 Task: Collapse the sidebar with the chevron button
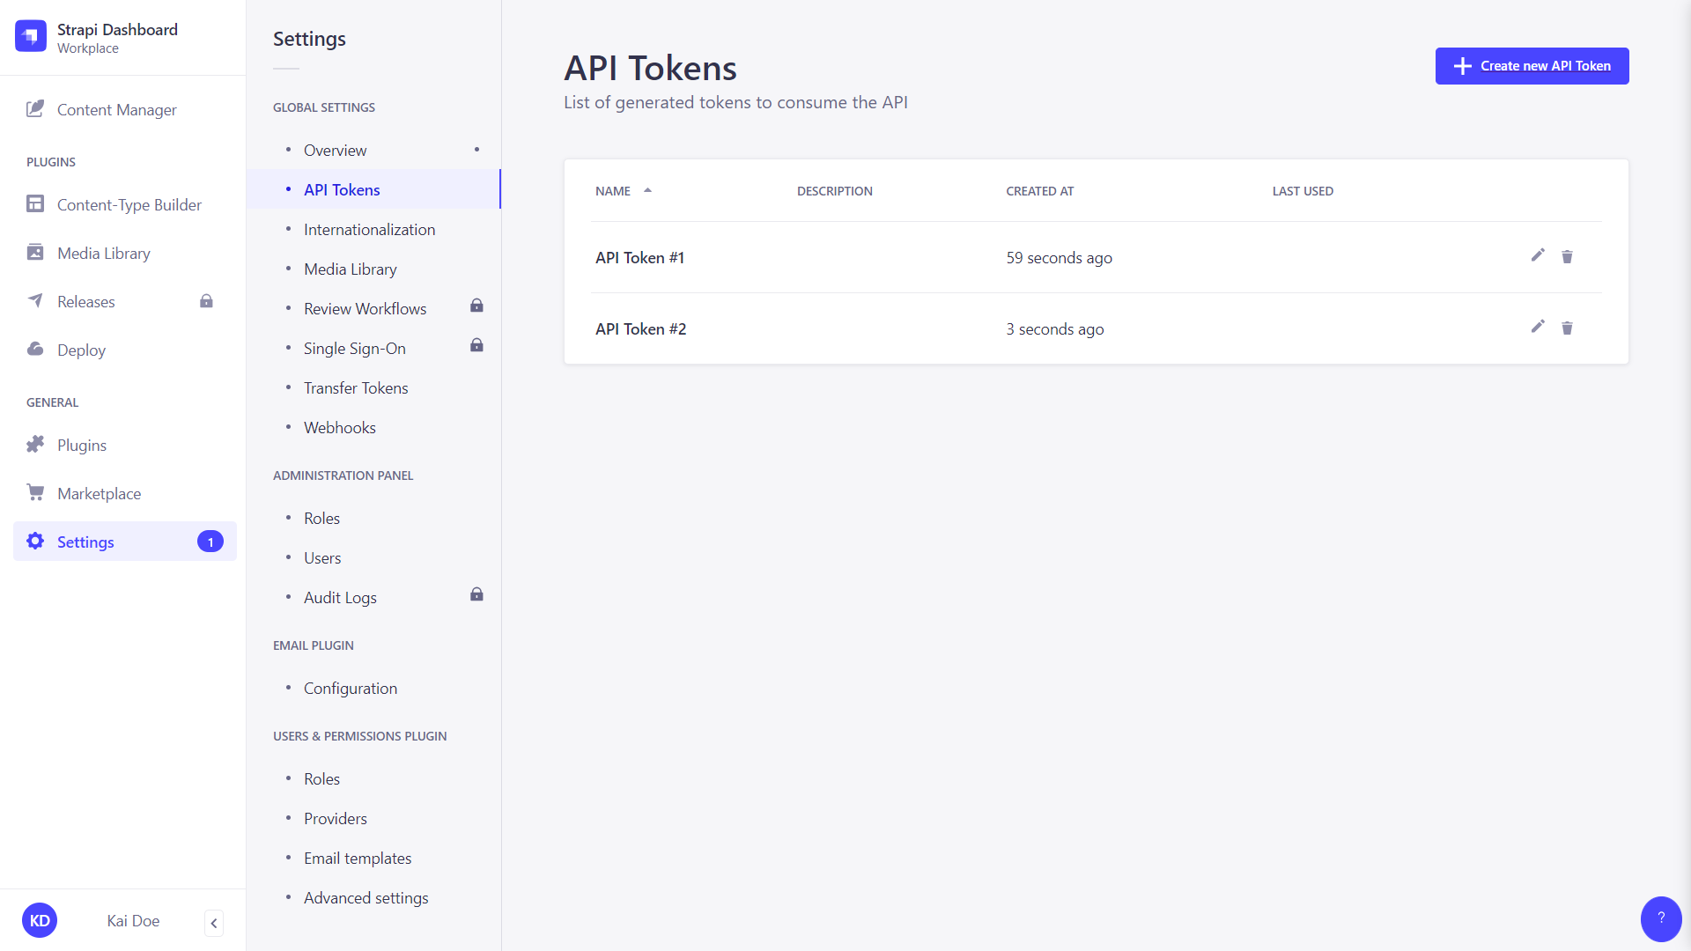(x=213, y=923)
